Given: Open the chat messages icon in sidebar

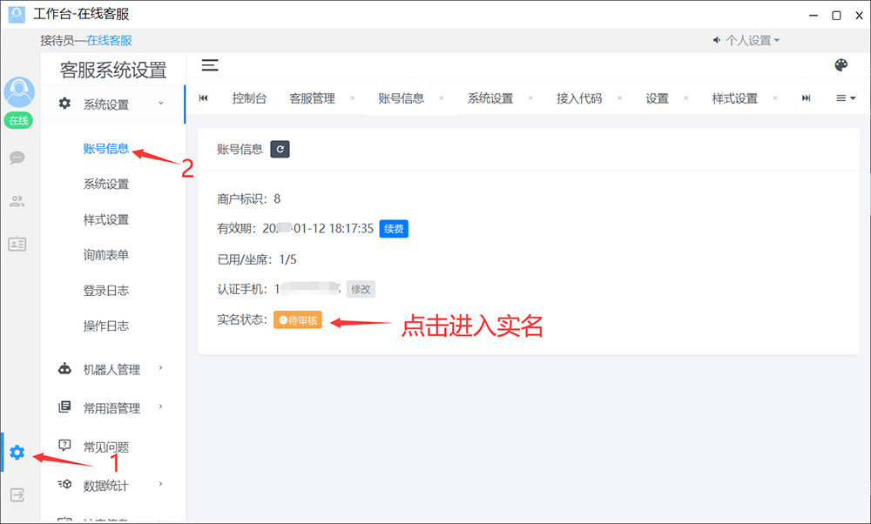Looking at the screenshot, I should 17,158.
